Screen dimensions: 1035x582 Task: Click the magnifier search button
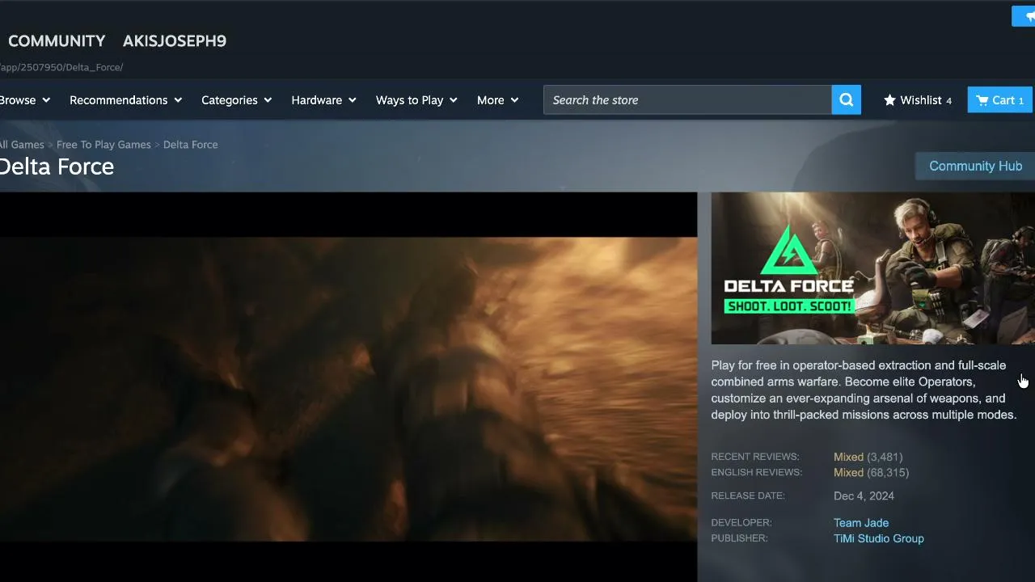[x=847, y=100]
